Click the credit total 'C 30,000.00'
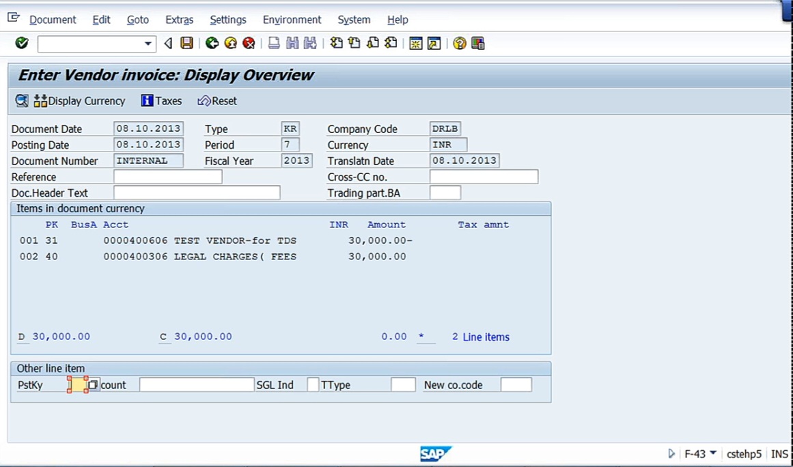The width and height of the screenshot is (793, 467). tap(196, 337)
